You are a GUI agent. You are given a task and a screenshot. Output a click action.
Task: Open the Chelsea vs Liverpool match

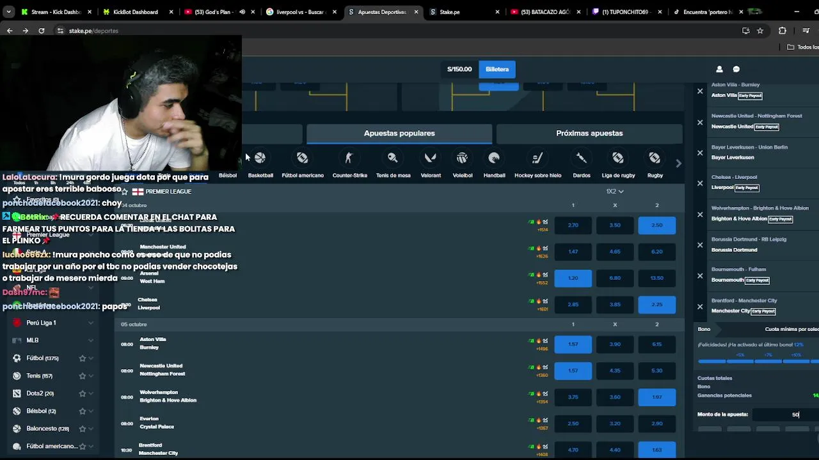pyautogui.click(x=148, y=303)
